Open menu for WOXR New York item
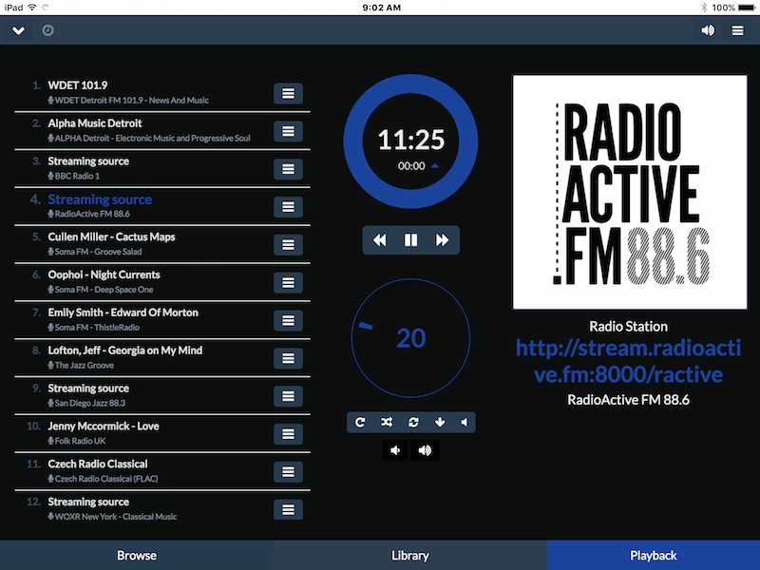The height and width of the screenshot is (570, 760). (x=288, y=509)
